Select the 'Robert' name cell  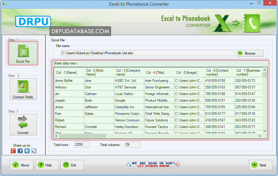click(69, 120)
